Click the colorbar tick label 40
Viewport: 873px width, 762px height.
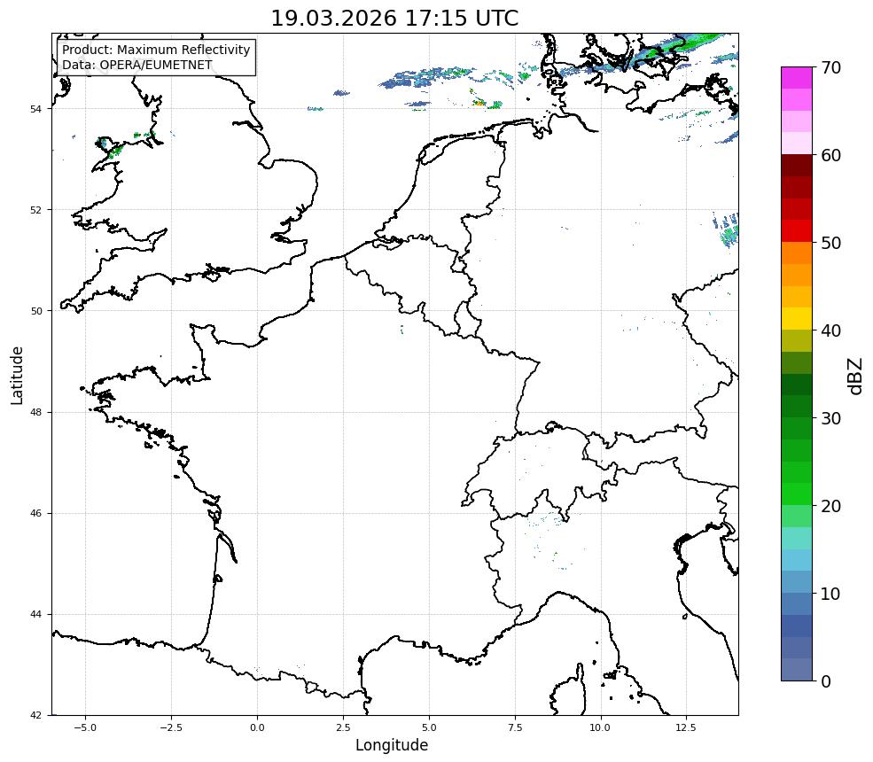click(x=830, y=330)
